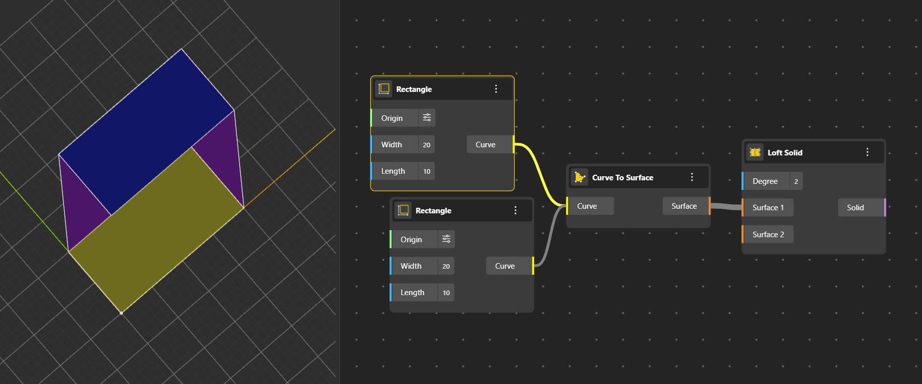Click the icon of the unselected Rectangle node
The width and height of the screenshot is (922, 384).
click(x=403, y=210)
